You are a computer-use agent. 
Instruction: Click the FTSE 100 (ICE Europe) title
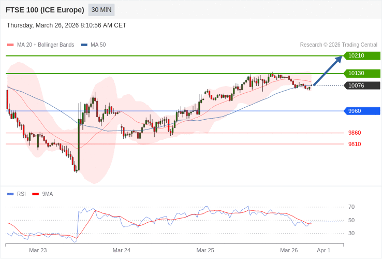[x=45, y=10]
